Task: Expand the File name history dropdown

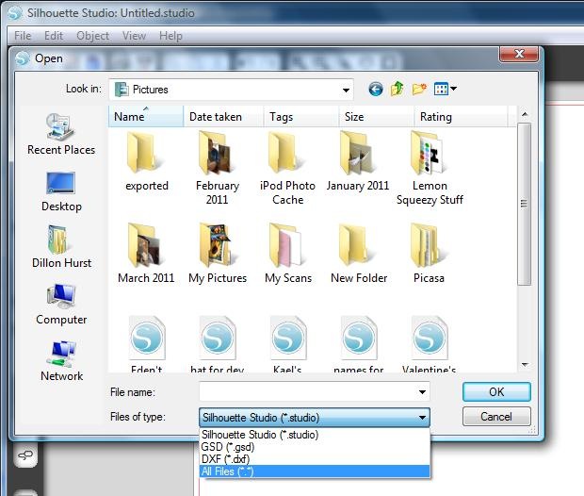Action: click(x=422, y=392)
